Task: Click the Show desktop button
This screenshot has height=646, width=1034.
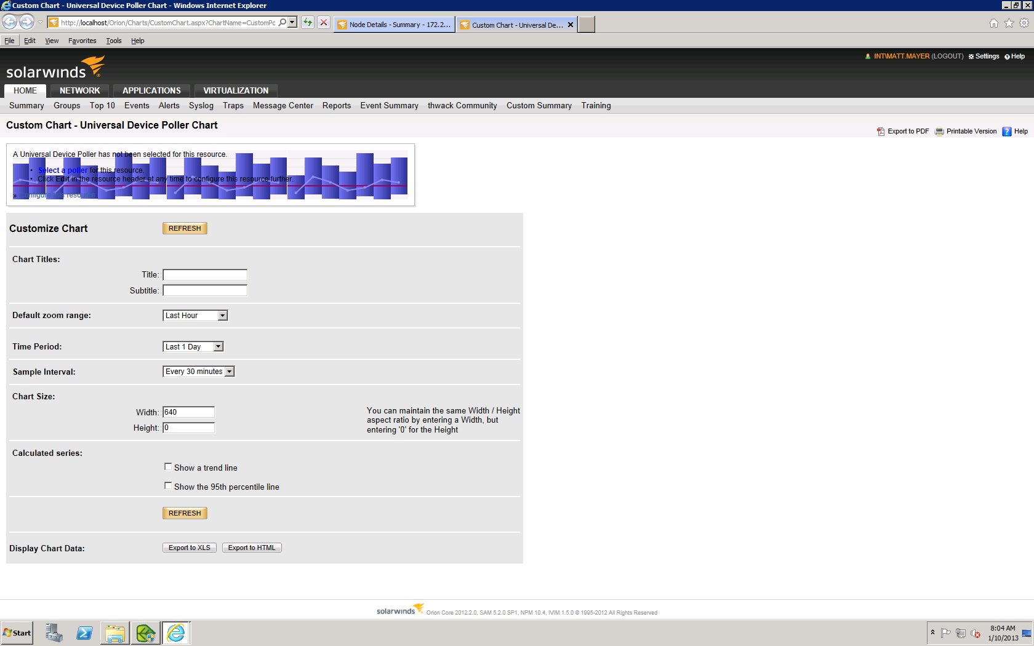Action: 1027,632
